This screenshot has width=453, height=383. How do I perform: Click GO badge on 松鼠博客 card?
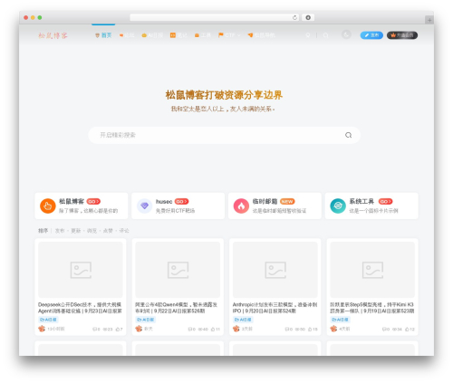[93, 201]
